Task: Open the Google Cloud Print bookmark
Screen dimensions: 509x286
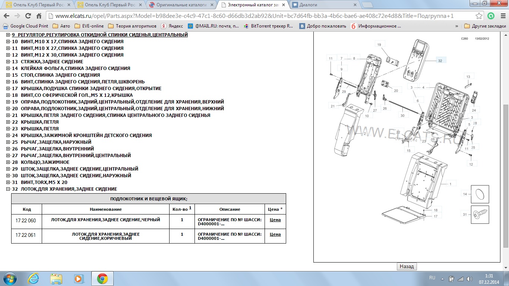Action: point(25,26)
